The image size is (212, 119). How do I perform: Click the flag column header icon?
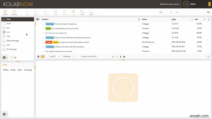click(204, 19)
